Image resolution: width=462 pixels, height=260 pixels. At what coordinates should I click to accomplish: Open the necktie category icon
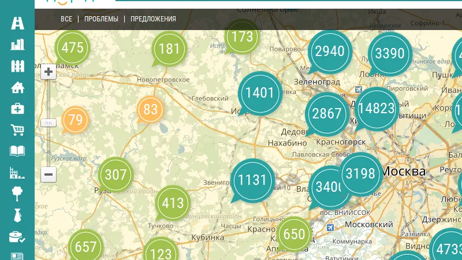coord(17,215)
